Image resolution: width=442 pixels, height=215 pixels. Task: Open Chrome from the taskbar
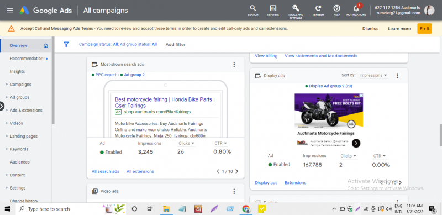[246, 209]
